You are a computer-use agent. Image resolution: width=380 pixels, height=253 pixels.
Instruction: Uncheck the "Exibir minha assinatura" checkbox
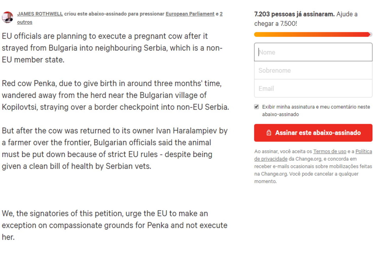257,107
